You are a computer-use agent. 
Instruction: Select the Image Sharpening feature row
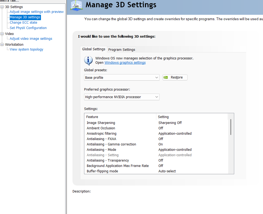click(101, 123)
